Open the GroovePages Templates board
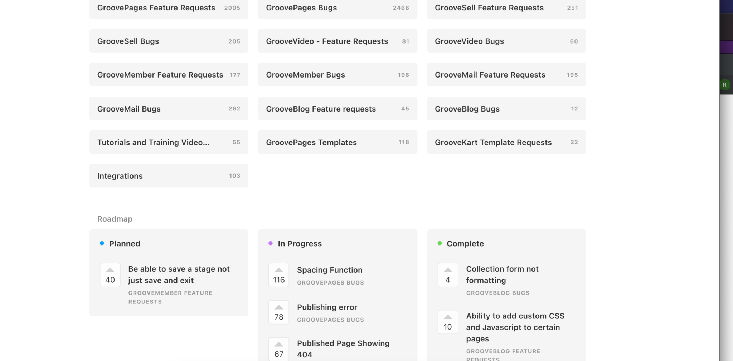Viewport: 733px width, 361px height. [x=338, y=142]
